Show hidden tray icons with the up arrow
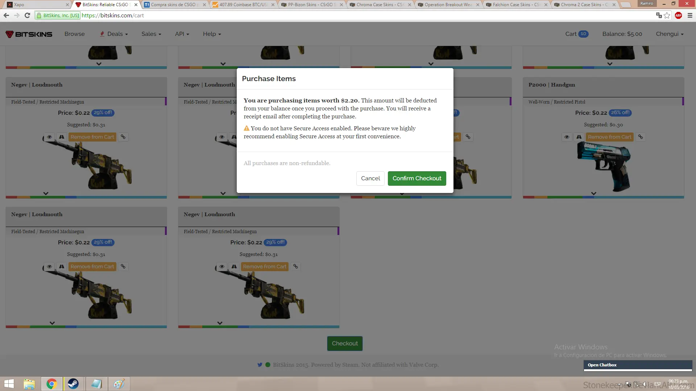Image resolution: width=696 pixels, height=391 pixels. coord(619,384)
